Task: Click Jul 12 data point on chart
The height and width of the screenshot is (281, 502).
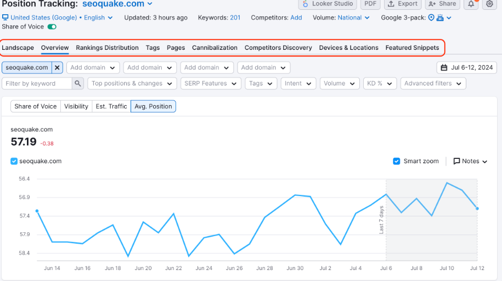Action: [x=477, y=209]
